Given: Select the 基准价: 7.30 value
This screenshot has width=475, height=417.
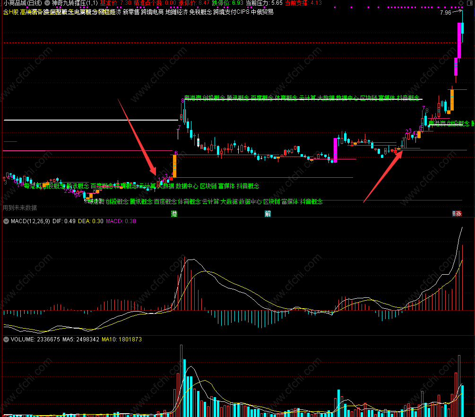Looking at the screenshot, I should point(116,3).
